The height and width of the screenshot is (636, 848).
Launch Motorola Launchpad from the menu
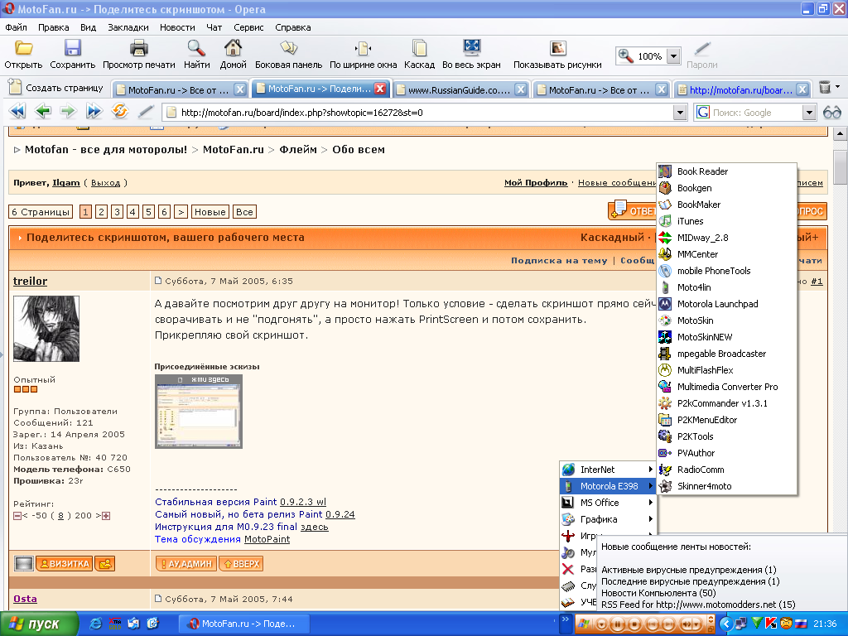point(727,304)
